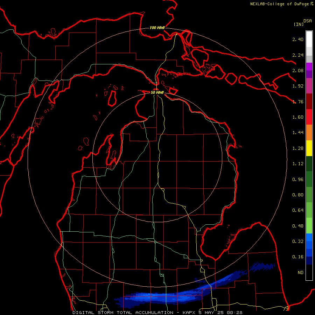Image resolution: width=315 pixels, height=315 pixels.
Task: Select the 0.48 legend value
Action: point(298,226)
